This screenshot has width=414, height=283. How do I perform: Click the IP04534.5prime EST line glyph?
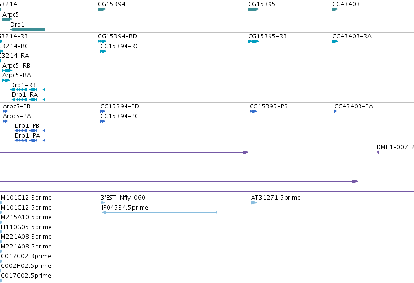(160, 212)
